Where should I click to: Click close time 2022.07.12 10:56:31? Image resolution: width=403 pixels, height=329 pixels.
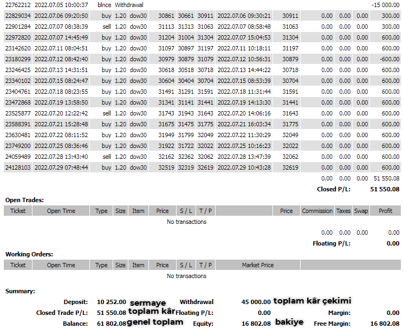244,59
